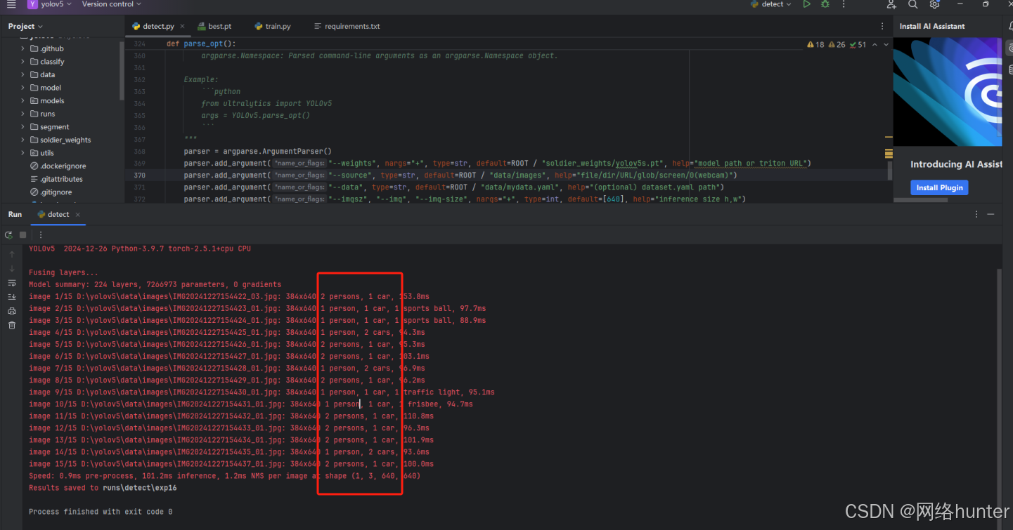
Task: Expand the models folder
Action: [x=23, y=100]
